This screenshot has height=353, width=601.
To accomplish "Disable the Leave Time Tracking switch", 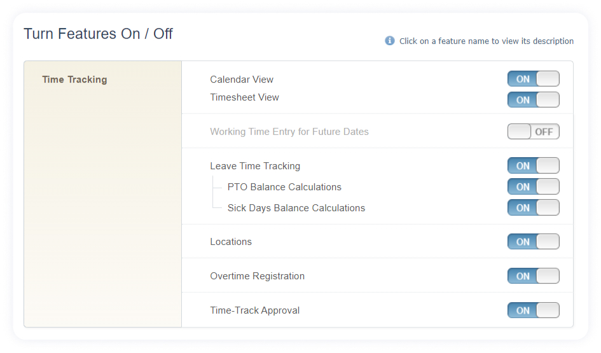I will tap(533, 165).
